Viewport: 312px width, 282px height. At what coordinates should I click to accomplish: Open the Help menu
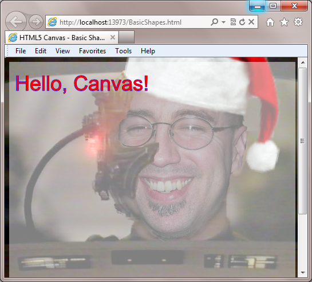(x=148, y=51)
